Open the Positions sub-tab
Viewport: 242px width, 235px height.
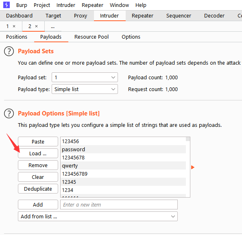(17, 37)
